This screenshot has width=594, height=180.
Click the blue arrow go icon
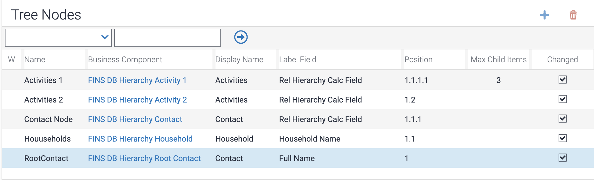pyautogui.click(x=241, y=37)
